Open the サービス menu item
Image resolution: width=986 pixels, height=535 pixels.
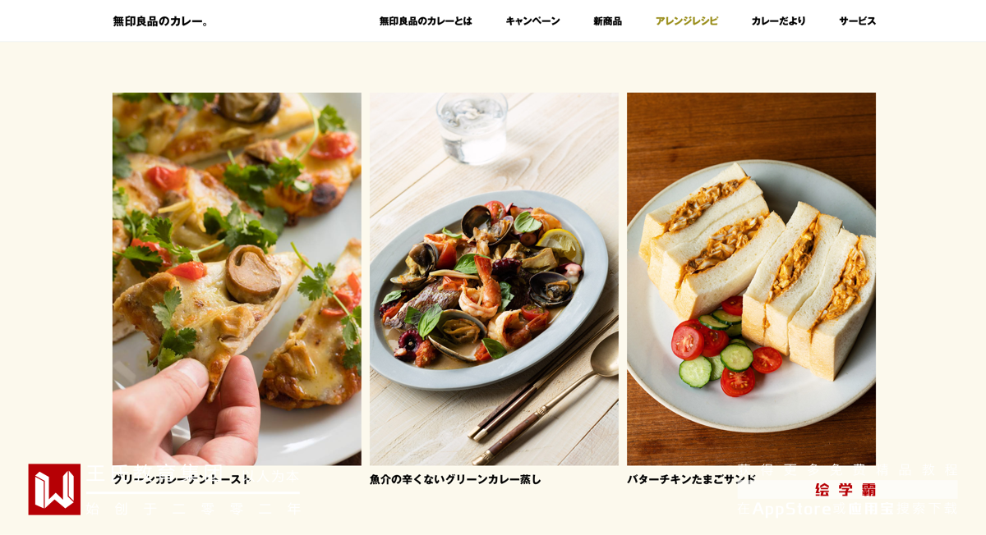[857, 21]
